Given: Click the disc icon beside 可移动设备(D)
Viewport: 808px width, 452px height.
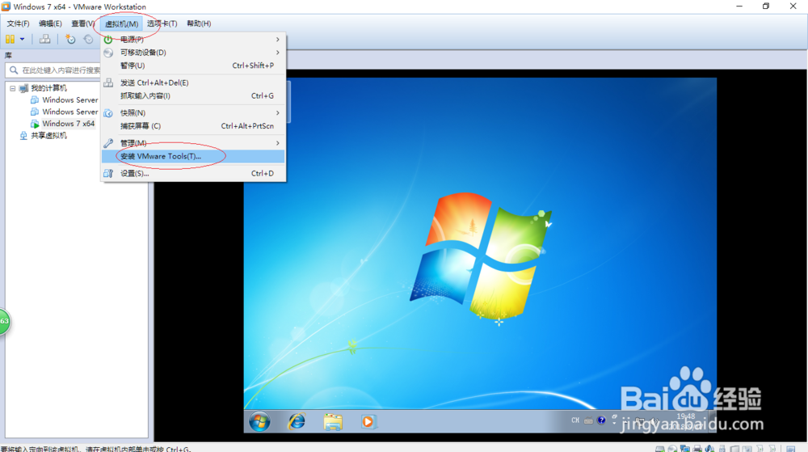Looking at the screenshot, I should (x=108, y=53).
